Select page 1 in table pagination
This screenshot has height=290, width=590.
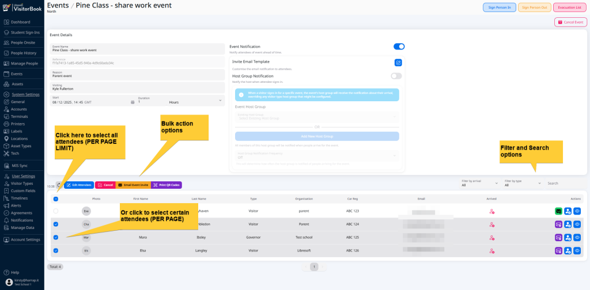tap(314, 267)
